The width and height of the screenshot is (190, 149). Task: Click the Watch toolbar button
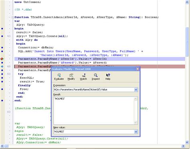coord(83,77)
